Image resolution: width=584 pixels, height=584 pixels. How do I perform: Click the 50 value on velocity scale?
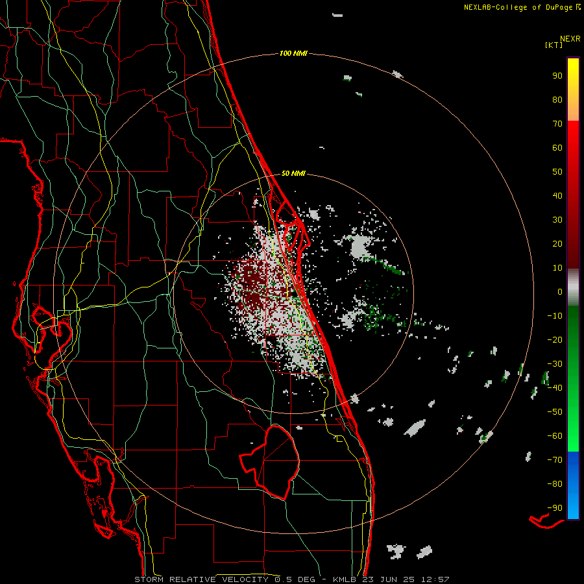pyautogui.click(x=557, y=172)
